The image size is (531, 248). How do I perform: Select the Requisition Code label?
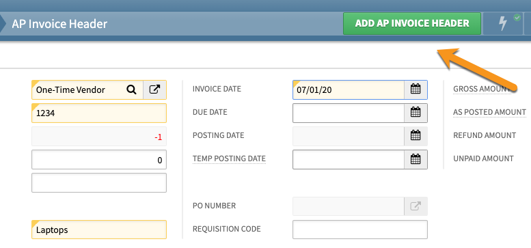tap(227, 229)
